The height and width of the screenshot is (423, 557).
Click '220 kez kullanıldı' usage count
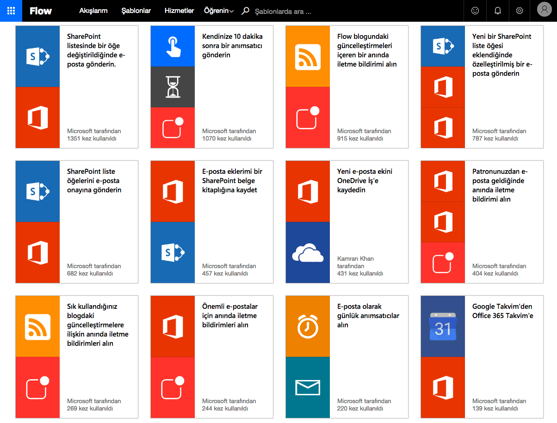[360, 409]
